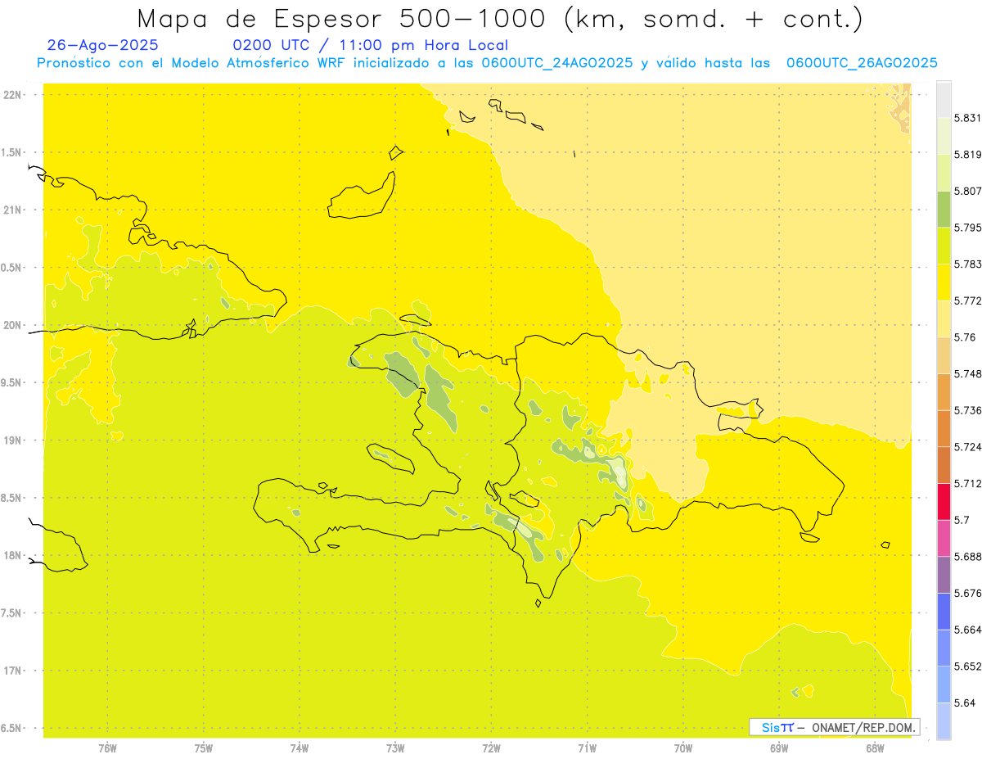Click the pale yellow swatch between 5.772 and 5.76
Viewport: 982px width, 759px height.
[x=944, y=319]
